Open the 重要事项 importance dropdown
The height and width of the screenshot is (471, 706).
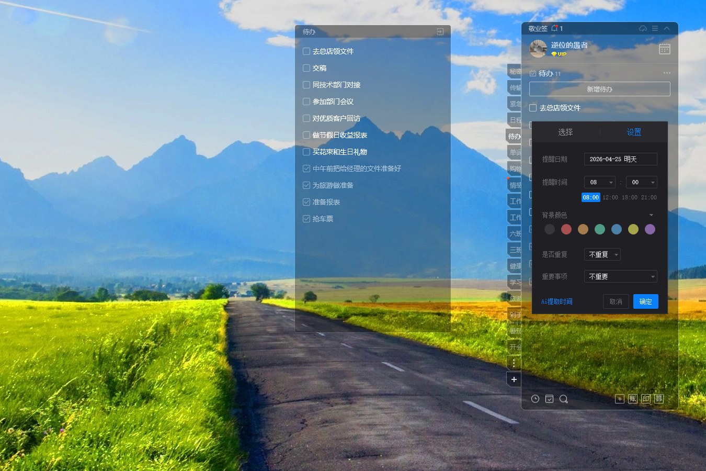tap(620, 276)
